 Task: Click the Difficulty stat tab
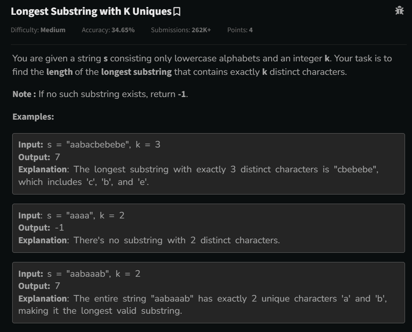[x=38, y=30]
